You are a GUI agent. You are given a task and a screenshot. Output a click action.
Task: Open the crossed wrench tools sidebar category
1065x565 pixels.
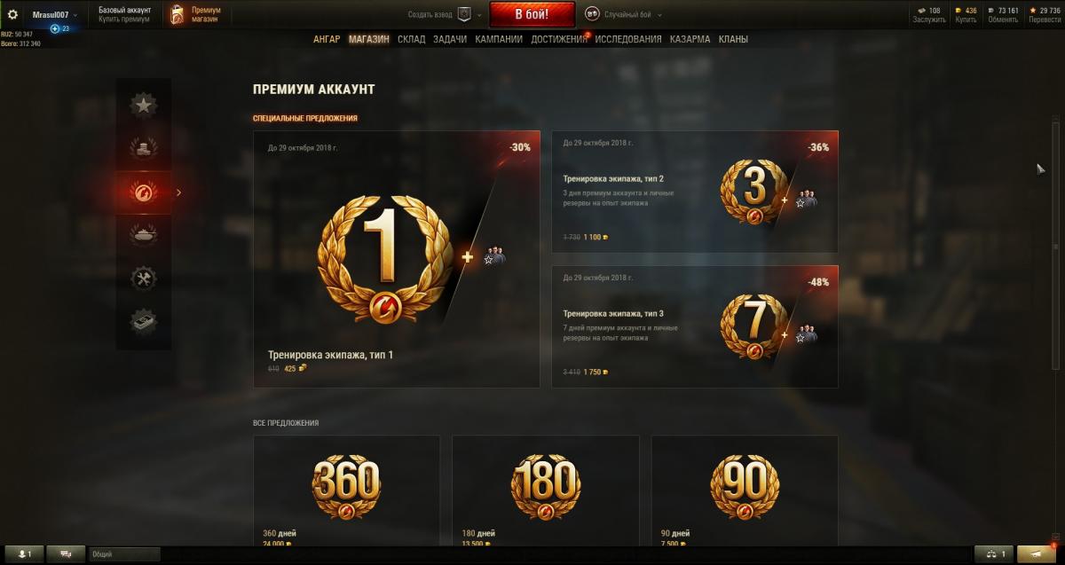point(143,279)
